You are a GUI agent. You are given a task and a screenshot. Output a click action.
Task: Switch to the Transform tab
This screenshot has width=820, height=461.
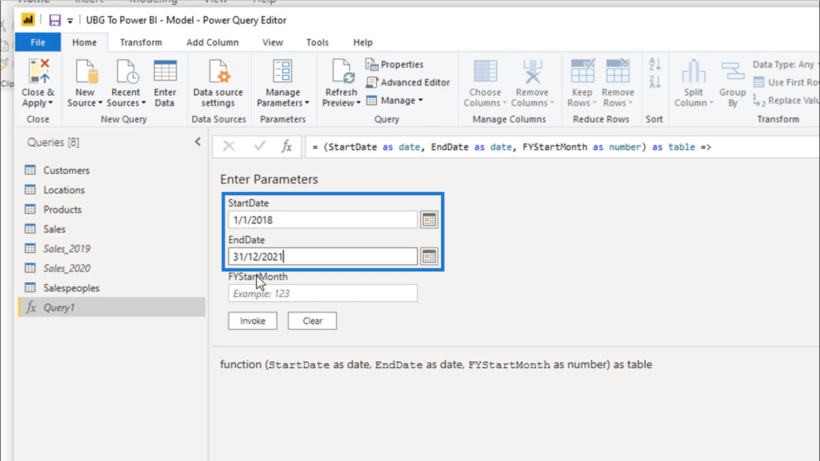(x=141, y=43)
